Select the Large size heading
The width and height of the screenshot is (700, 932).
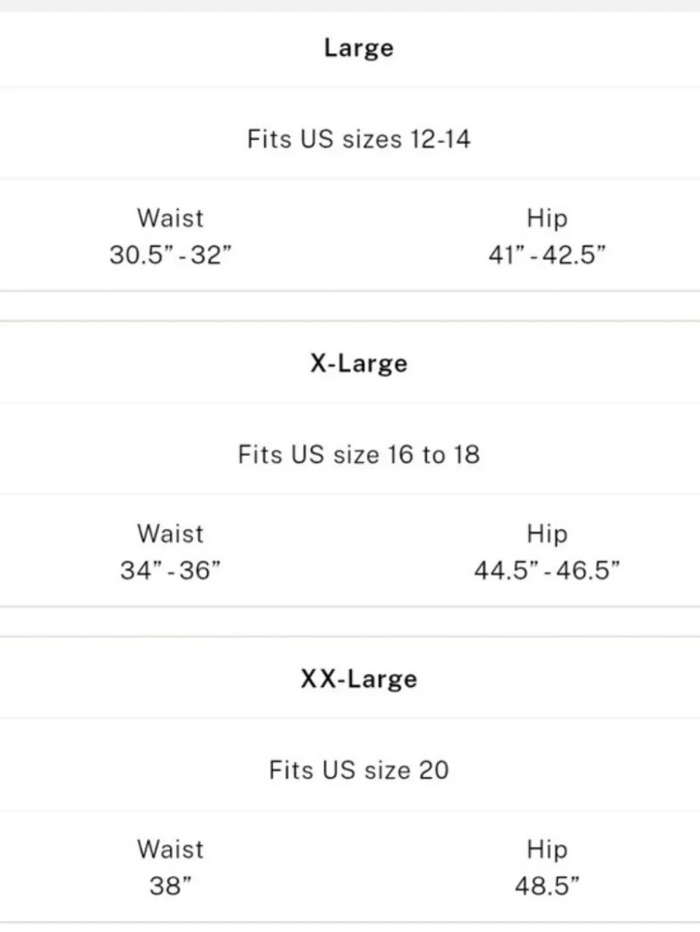(x=358, y=48)
